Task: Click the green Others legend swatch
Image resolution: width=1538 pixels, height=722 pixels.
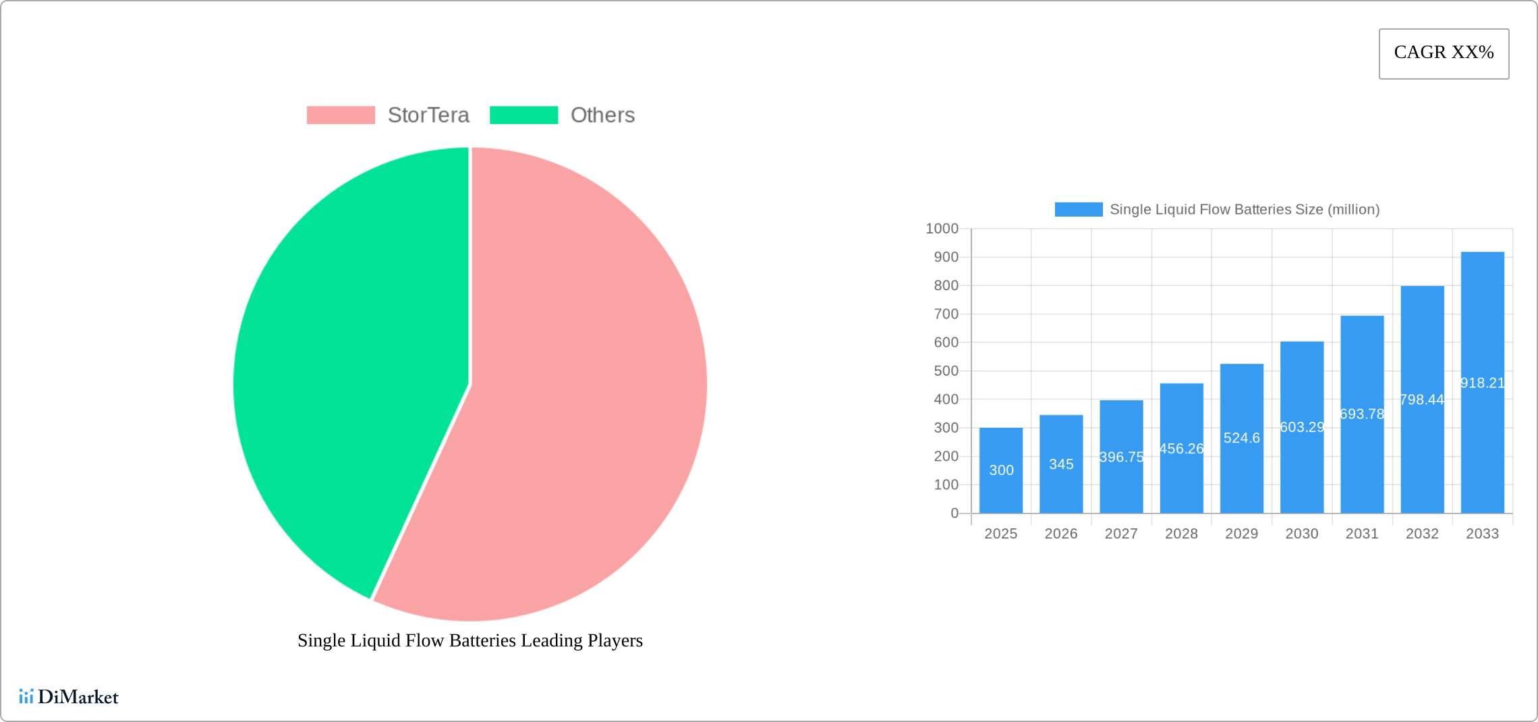Action: (523, 115)
